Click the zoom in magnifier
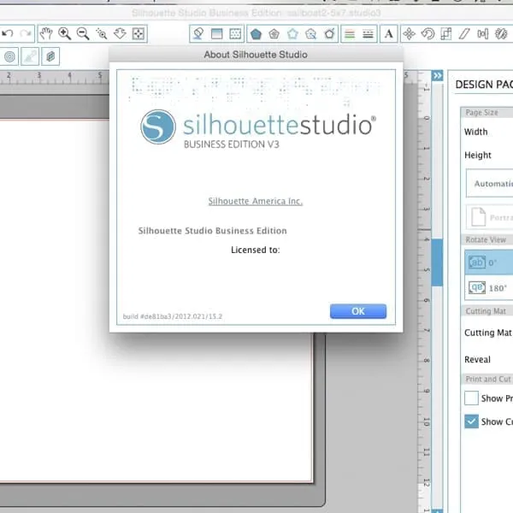 [x=64, y=33]
